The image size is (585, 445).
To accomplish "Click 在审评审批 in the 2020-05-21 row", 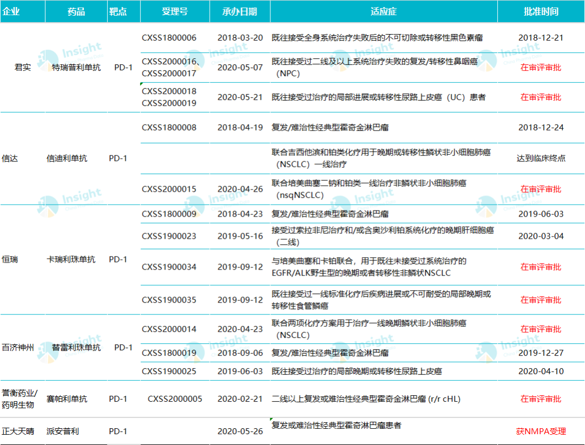I will coord(541,97).
